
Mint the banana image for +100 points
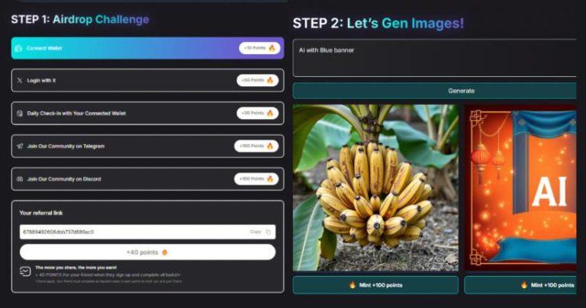375,285
